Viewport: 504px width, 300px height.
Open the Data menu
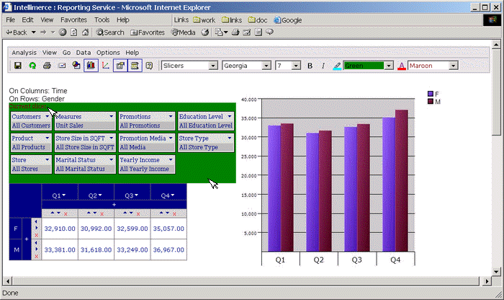[84, 53]
